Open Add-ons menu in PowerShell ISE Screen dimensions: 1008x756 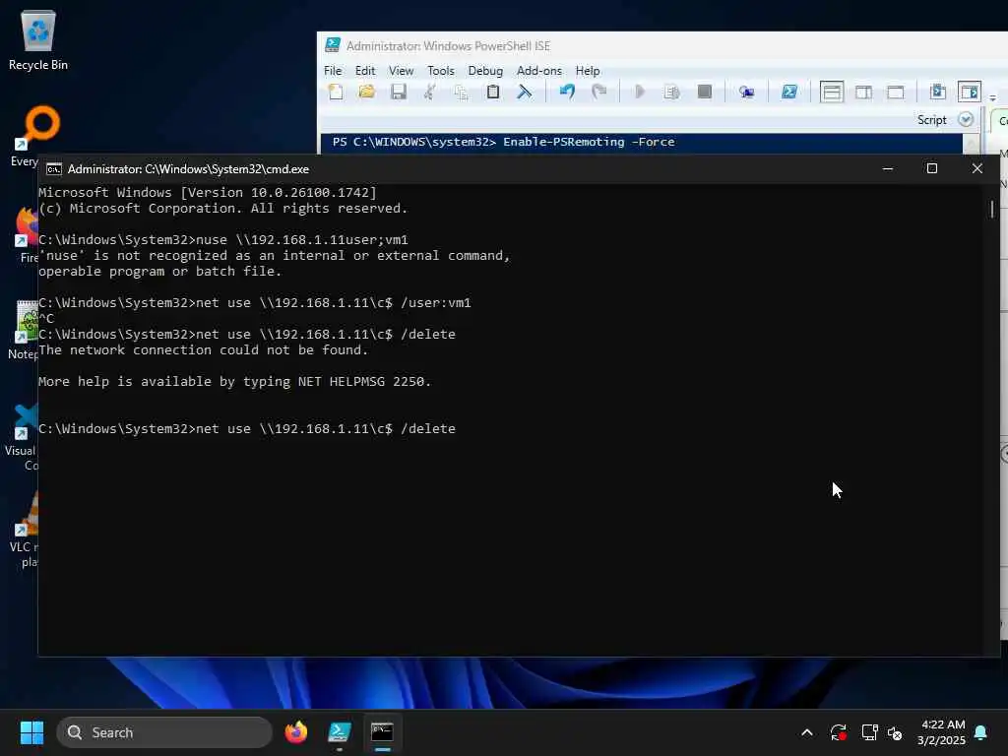pos(538,71)
